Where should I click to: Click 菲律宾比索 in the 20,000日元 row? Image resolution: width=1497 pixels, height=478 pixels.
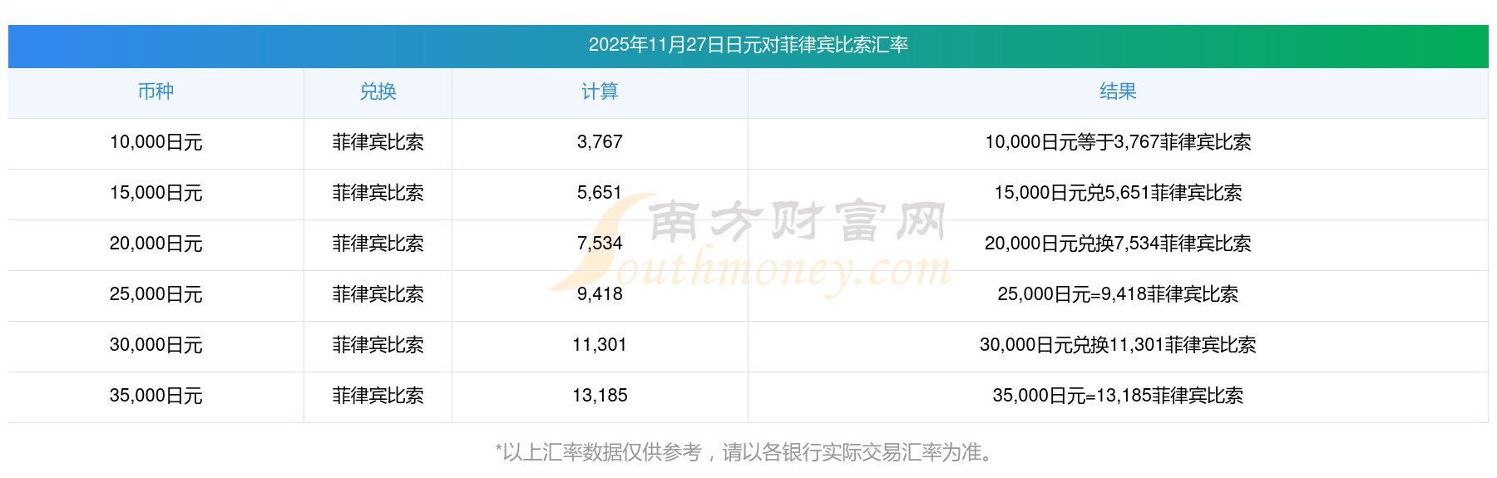pos(378,244)
